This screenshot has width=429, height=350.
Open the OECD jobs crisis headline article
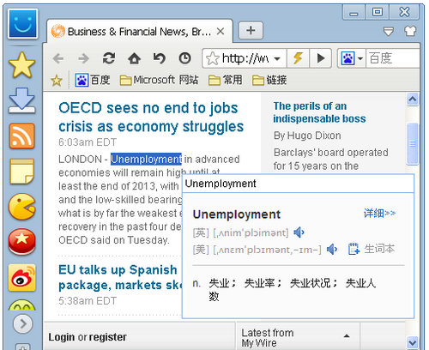[x=151, y=117]
